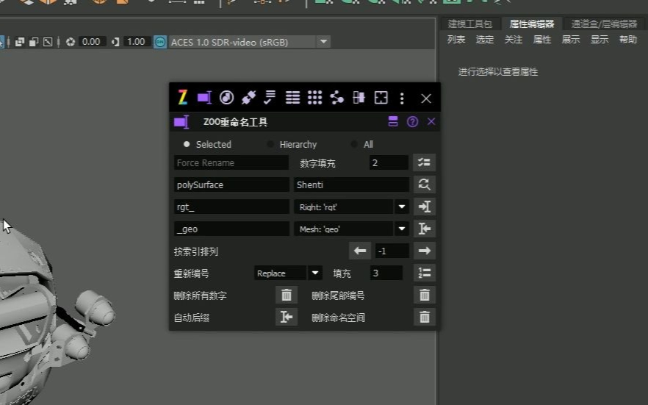Viewport: 648px width, 405px height.
Task: Click the renumber list icon button
Action: coord(424,273)
